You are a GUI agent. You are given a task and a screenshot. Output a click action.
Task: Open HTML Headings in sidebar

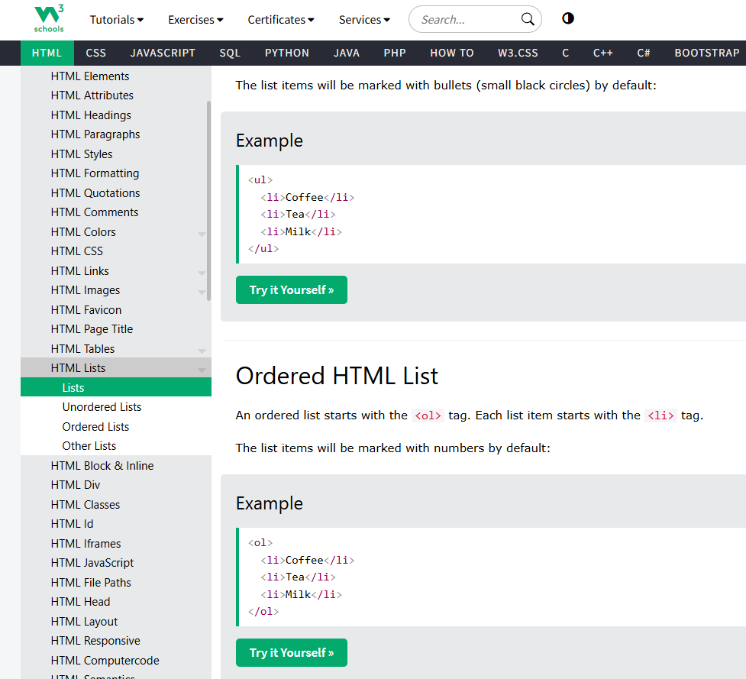coord(115,115)
